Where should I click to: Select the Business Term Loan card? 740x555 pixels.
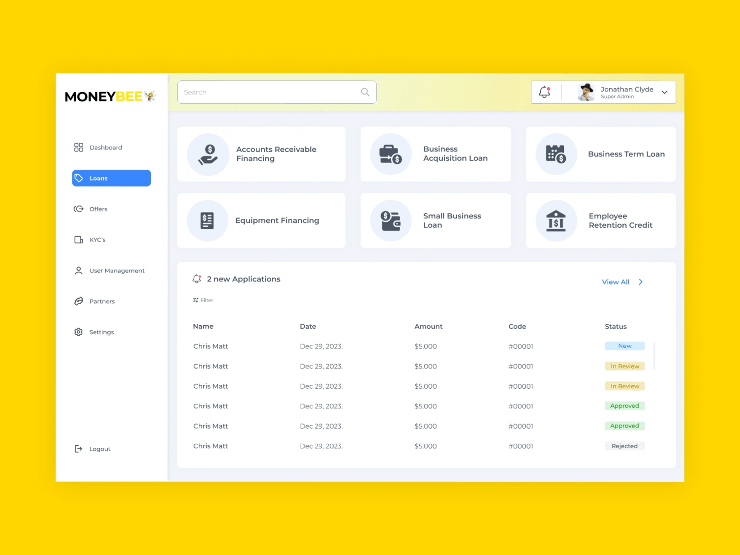click(601, 154)
